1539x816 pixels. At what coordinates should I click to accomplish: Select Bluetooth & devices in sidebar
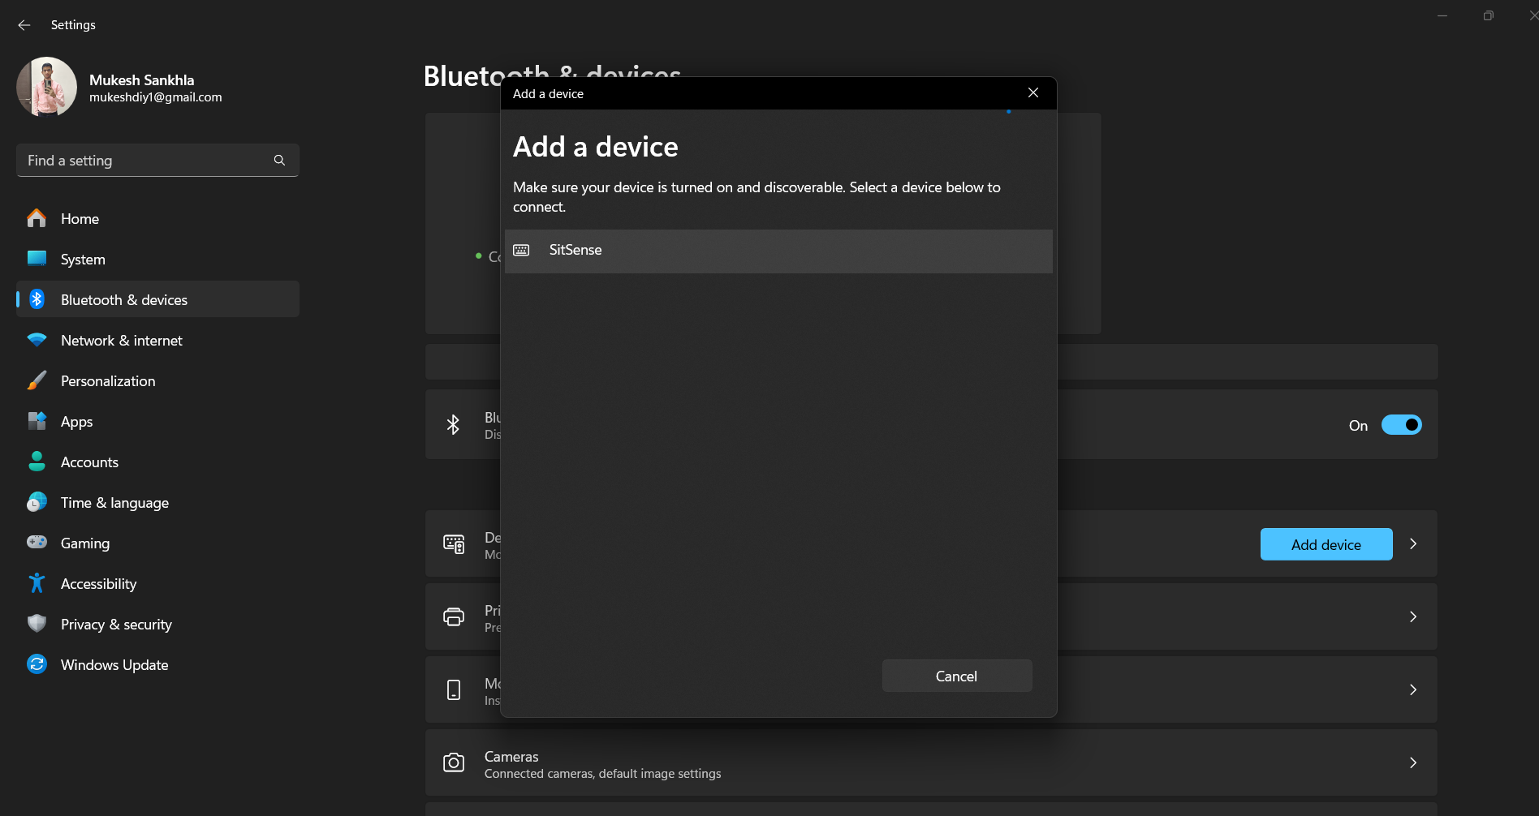click(x=157, y=299)
